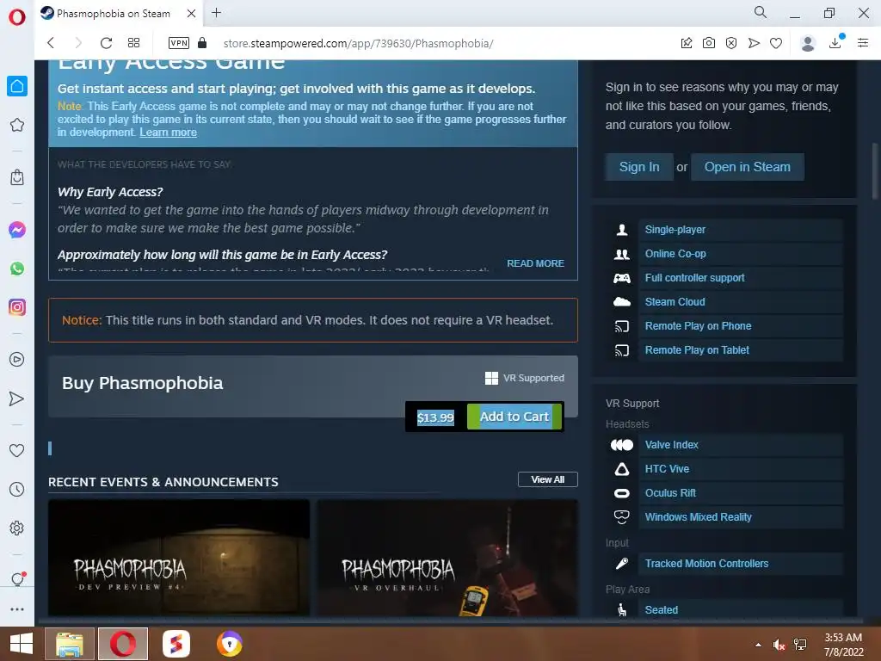The height and width of the screenshot is (661, 881).
Task: Open the Learn more link
Action: click(168, 132)
